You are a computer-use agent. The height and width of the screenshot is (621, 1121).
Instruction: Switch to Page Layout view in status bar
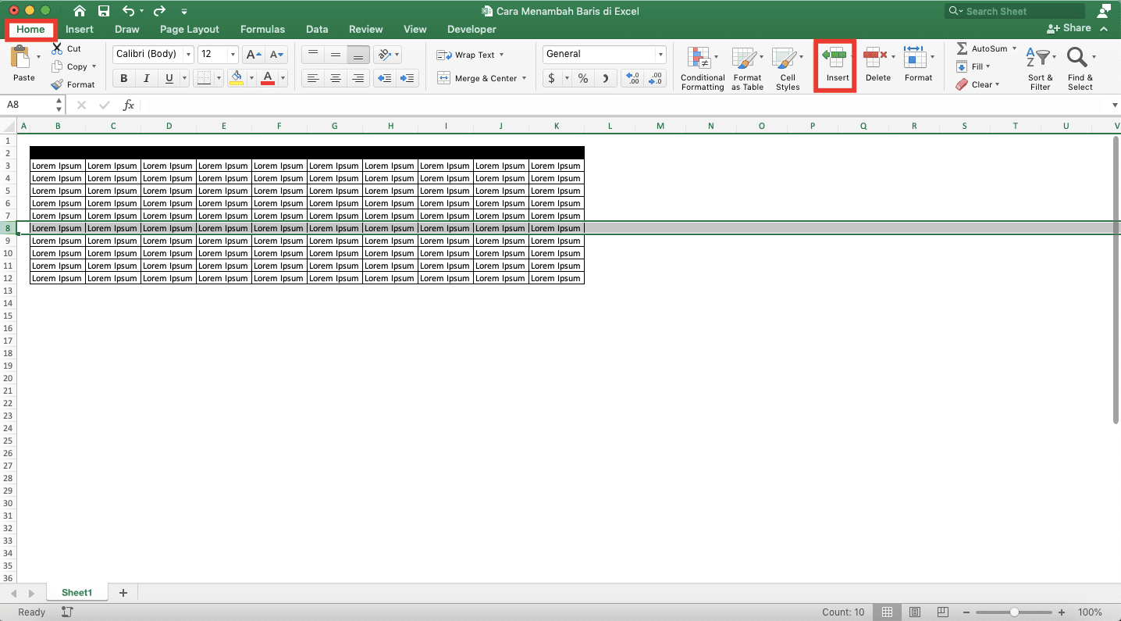point(914,612)
